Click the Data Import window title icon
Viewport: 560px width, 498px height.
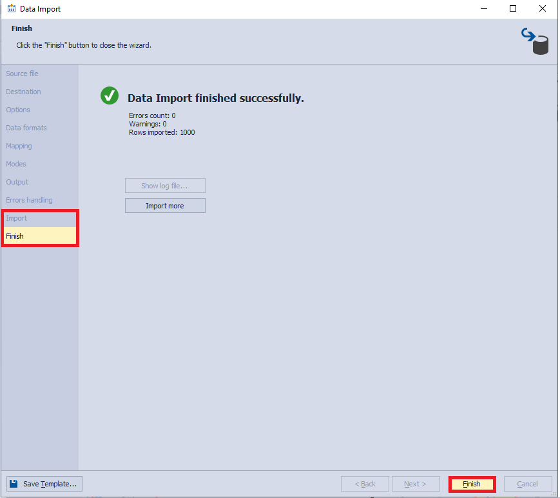pos(12,8)
